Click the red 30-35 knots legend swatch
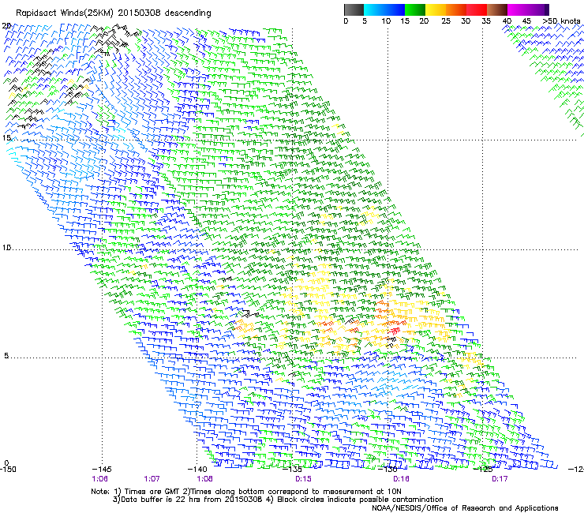The height and width of the screenshot is (513, 584). click(477, 9)
